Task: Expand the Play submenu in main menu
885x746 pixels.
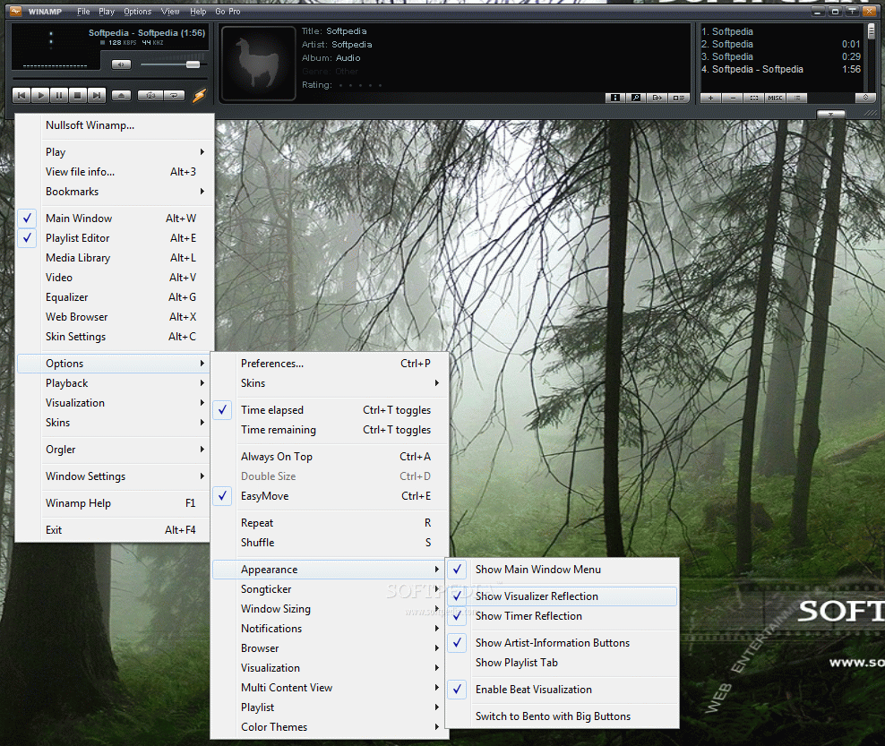Action: click(115, 152)
